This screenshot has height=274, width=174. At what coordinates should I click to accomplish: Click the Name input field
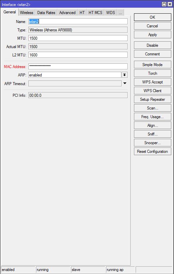tap(78, 21)
